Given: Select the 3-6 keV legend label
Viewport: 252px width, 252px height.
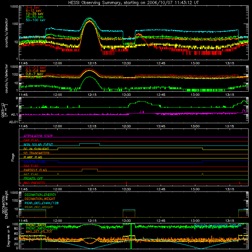Looking at the screenshot, I should tap(33, 8).
